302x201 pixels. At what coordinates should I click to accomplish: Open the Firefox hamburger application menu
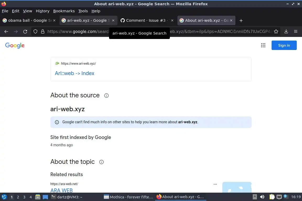pyautogui.click(x=296, y=32)
